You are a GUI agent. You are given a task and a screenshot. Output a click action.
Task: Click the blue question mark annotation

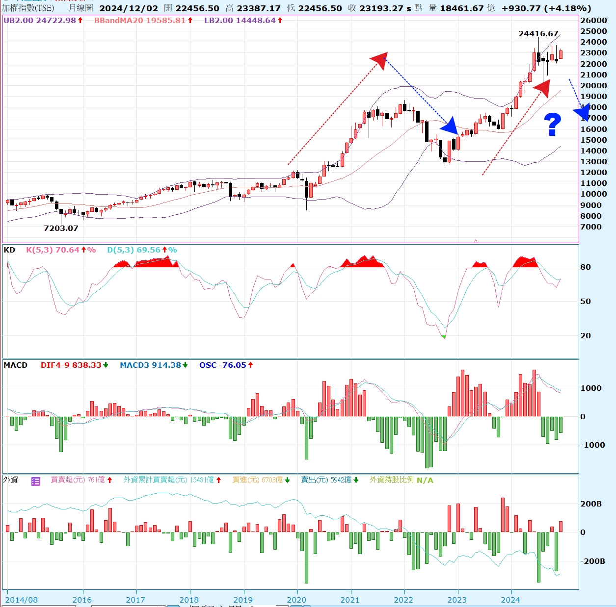pos(553,125)
